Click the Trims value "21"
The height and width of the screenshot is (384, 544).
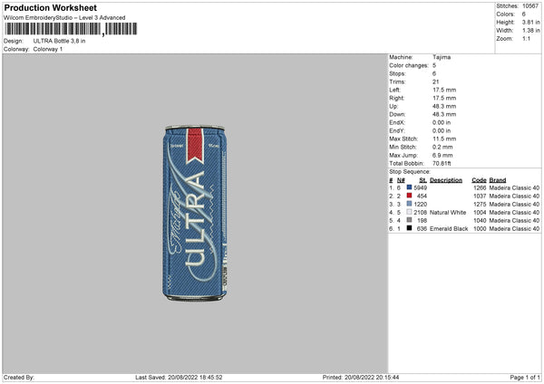(436, 82)
